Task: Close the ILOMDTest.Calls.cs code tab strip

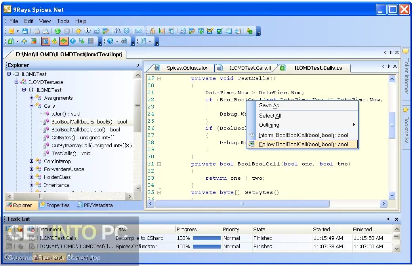Action: tap(395, 66)
